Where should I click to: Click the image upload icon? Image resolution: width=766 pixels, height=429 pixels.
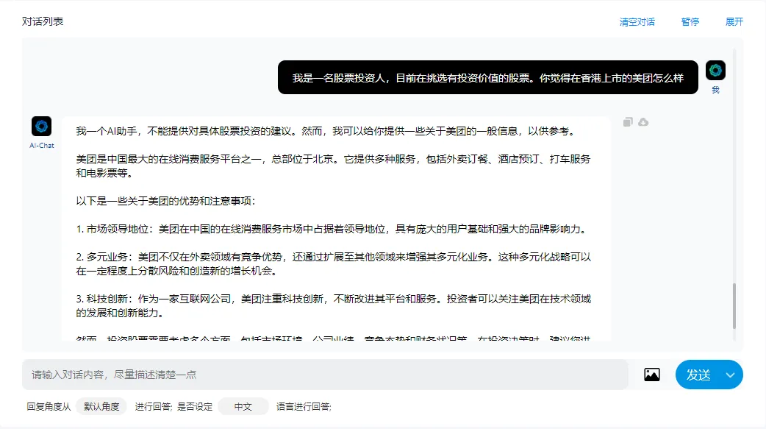click(651, 375)
